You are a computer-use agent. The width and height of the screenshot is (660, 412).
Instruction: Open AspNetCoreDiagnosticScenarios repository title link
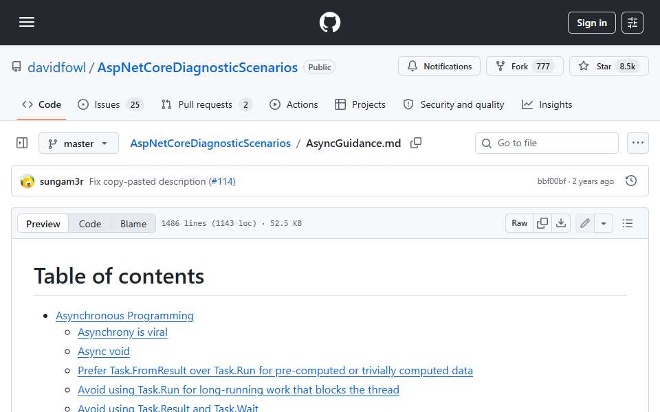[197, 67]
